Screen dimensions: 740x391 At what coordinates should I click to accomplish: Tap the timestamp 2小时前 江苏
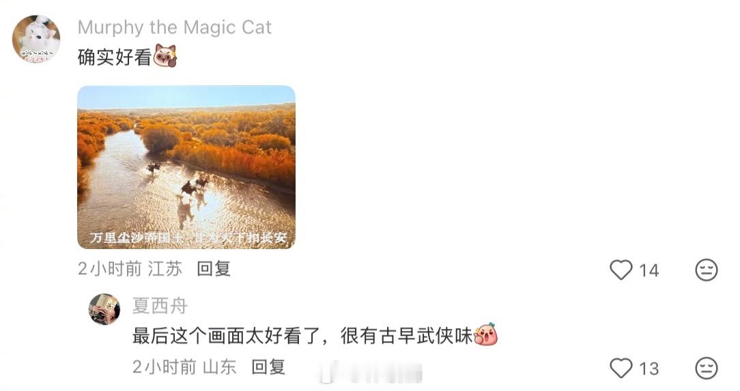[x=130, y=269]
